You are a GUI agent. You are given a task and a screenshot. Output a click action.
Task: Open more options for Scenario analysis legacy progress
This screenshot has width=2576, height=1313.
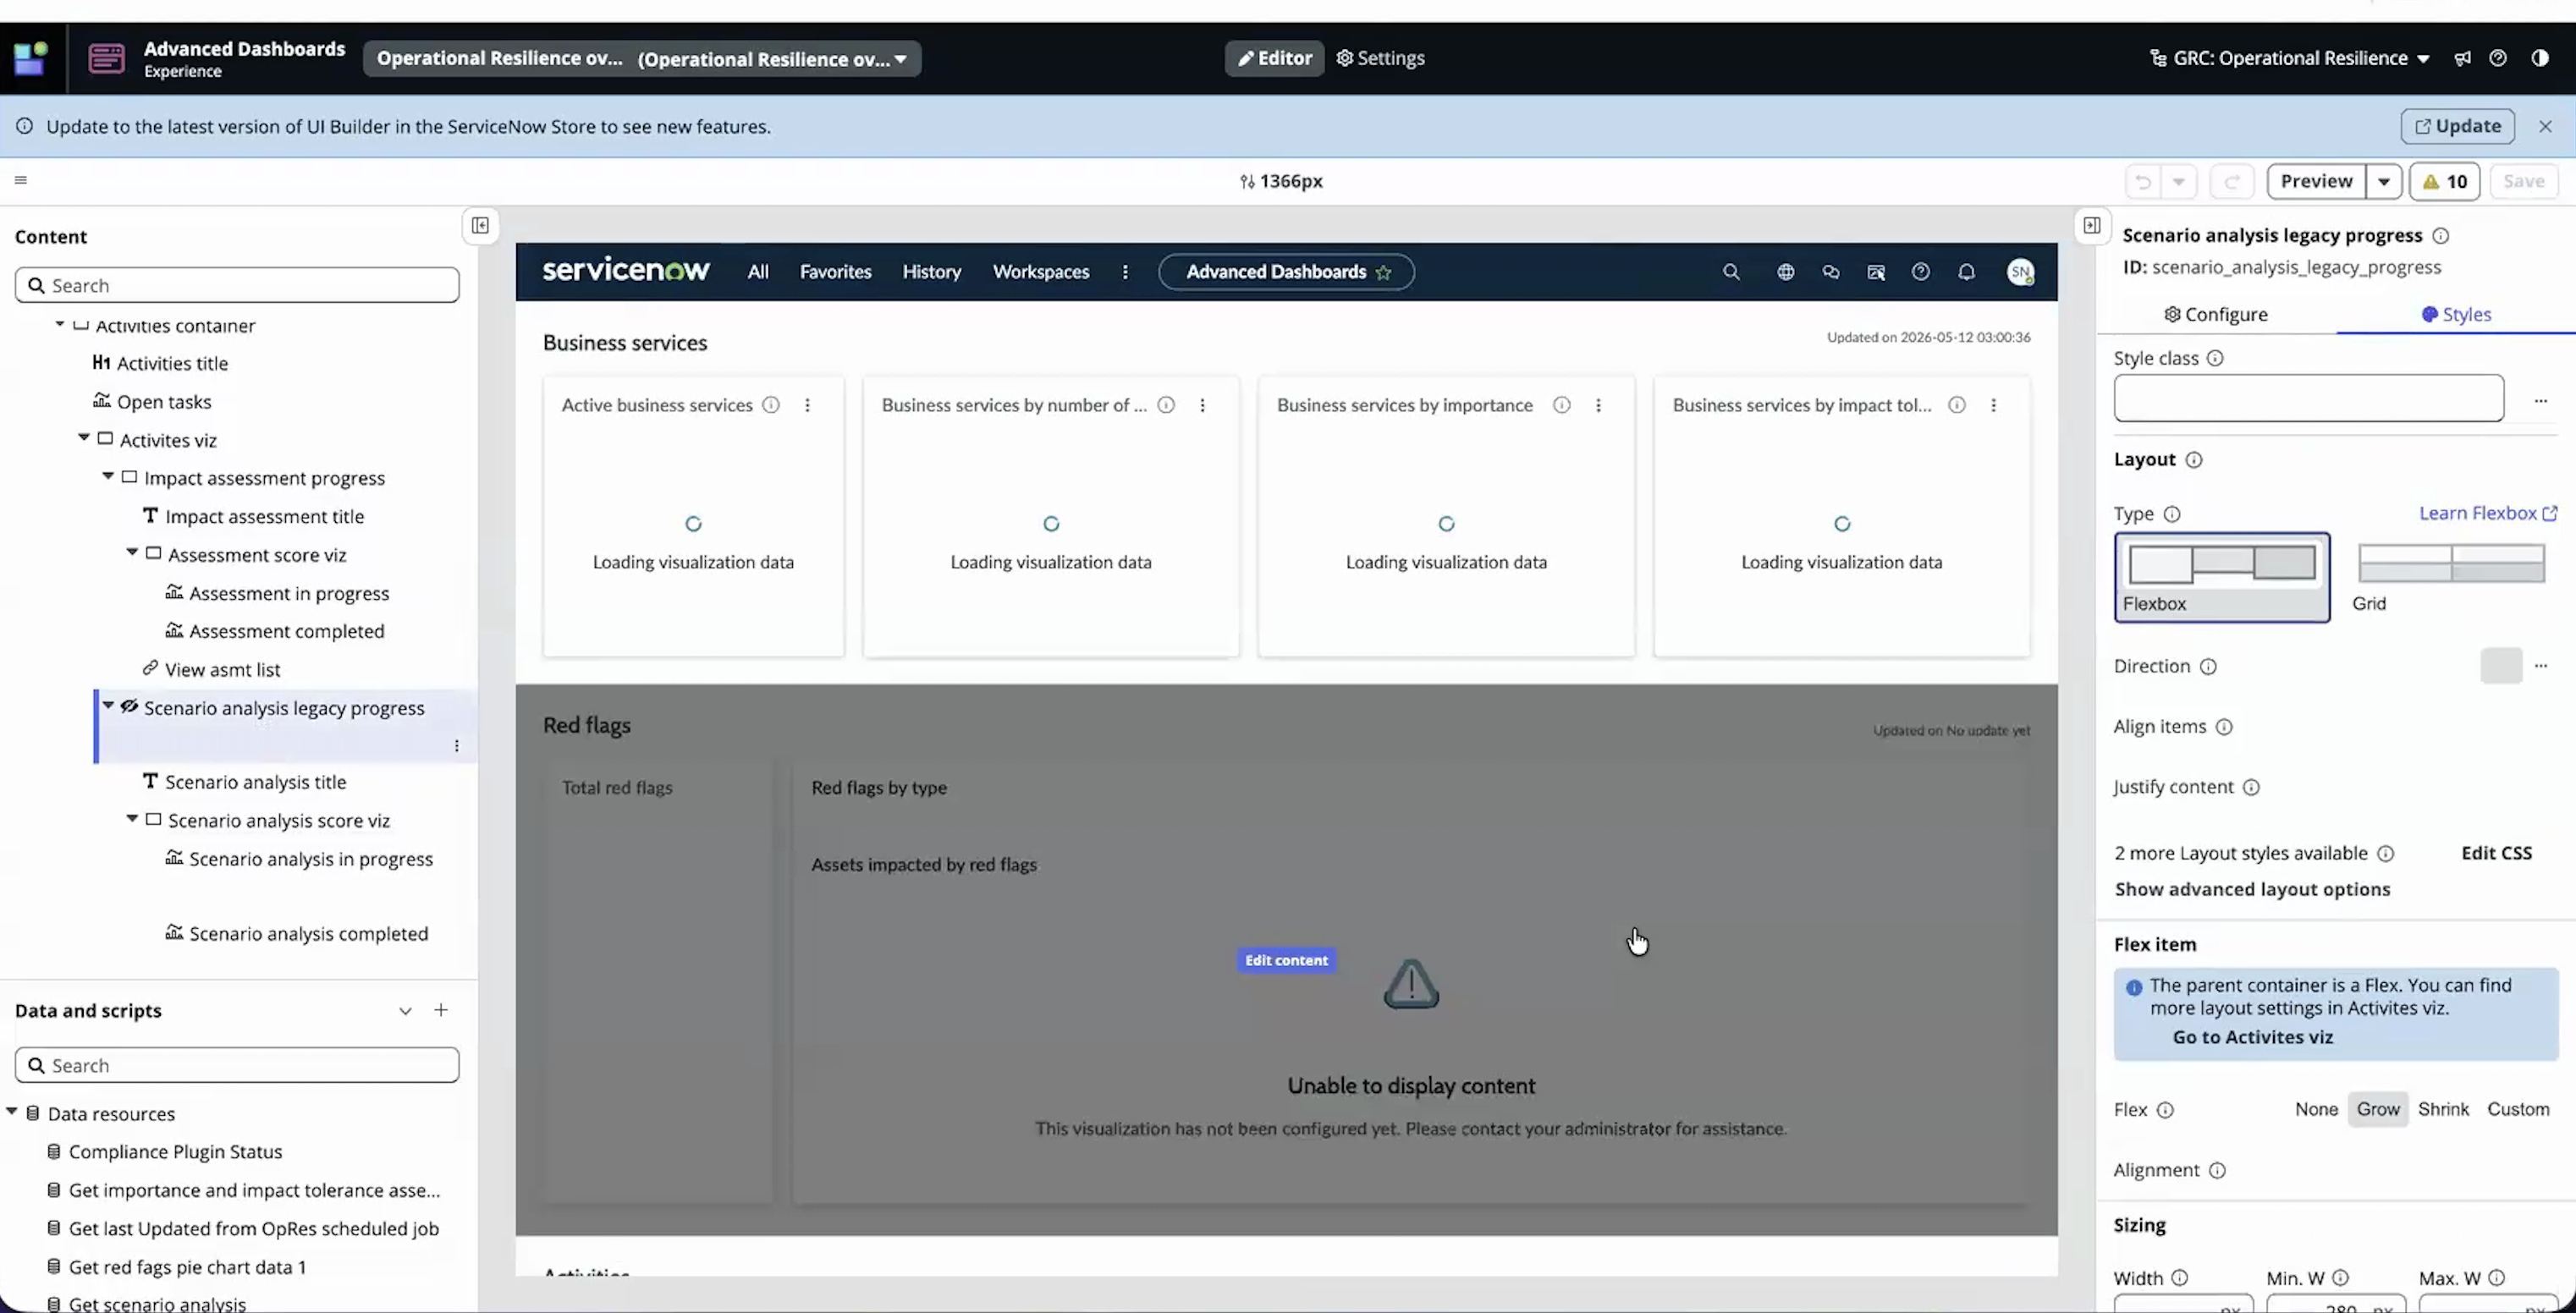(x=457, y=746)
